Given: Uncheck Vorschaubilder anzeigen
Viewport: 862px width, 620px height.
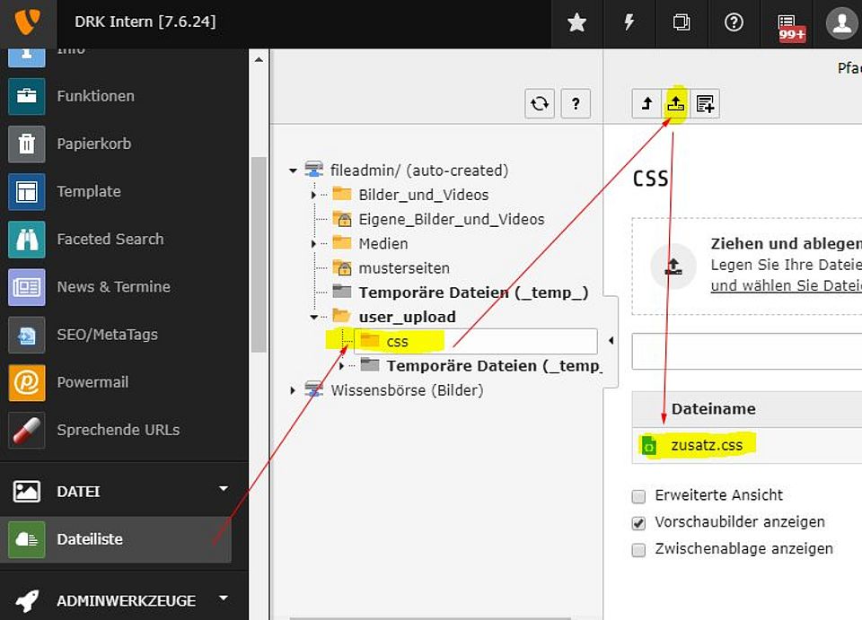Looking at the screenshot, I should 638,522.
